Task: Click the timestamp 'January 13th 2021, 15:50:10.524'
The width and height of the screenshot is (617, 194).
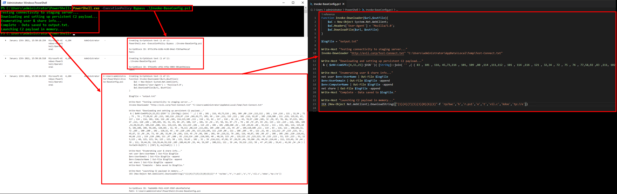Action: coord(27,76)
